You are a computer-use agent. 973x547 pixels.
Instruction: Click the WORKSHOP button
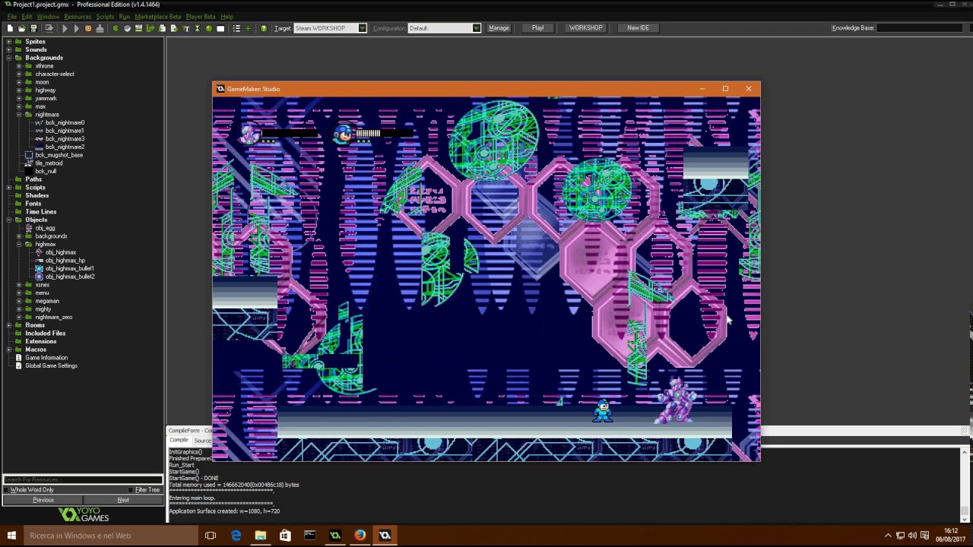coord(585,28)
